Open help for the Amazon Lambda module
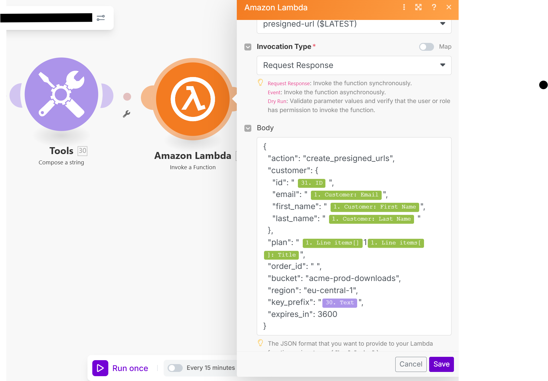The image size is (548, 381). pos(434,7)
